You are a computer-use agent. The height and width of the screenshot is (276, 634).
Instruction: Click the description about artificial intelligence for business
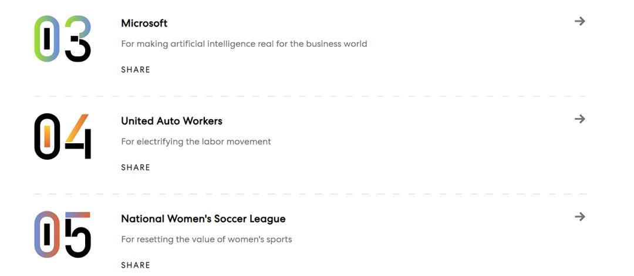point(244,44)
